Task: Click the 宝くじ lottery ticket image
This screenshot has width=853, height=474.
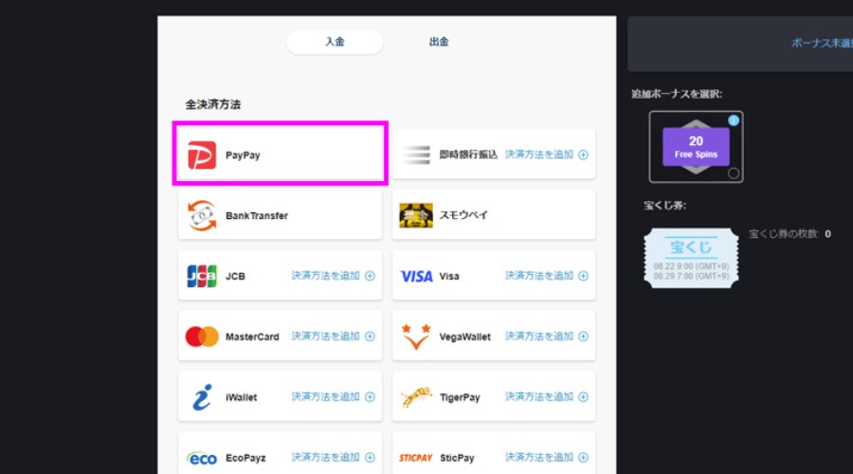Action: tap(691, 258)
